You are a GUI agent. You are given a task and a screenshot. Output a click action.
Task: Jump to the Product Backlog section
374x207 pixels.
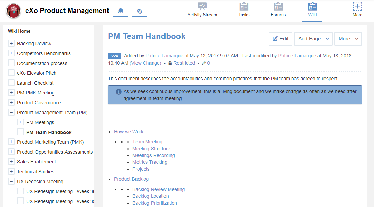pyautogui.click(x=131, y=179)
